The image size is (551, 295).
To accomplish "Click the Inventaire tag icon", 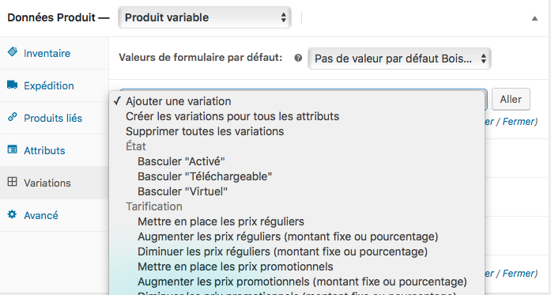I will coord(13,52).
